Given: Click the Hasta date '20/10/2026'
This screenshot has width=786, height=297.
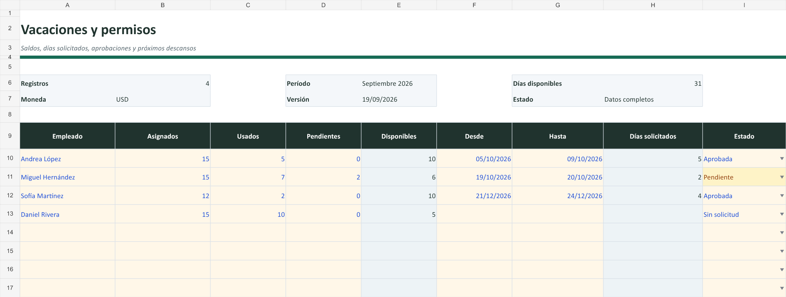Looking at the screenshot, I should coord(558,177).
